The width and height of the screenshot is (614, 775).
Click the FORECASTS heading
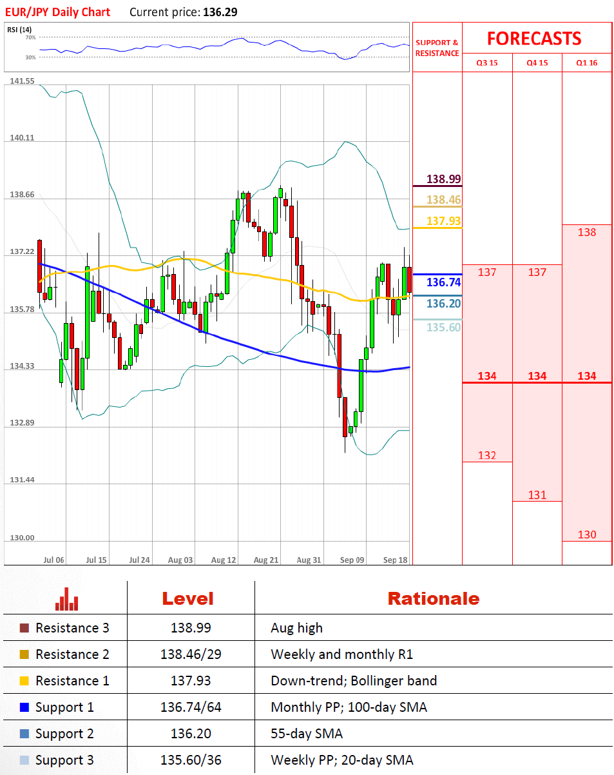pyautogui.click(x=534, y=39)
